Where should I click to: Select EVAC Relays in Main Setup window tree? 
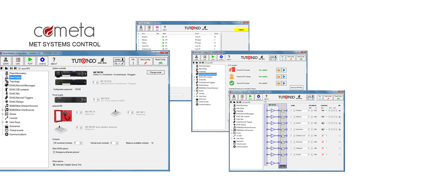pyautogui.click(x=16, y=102)
